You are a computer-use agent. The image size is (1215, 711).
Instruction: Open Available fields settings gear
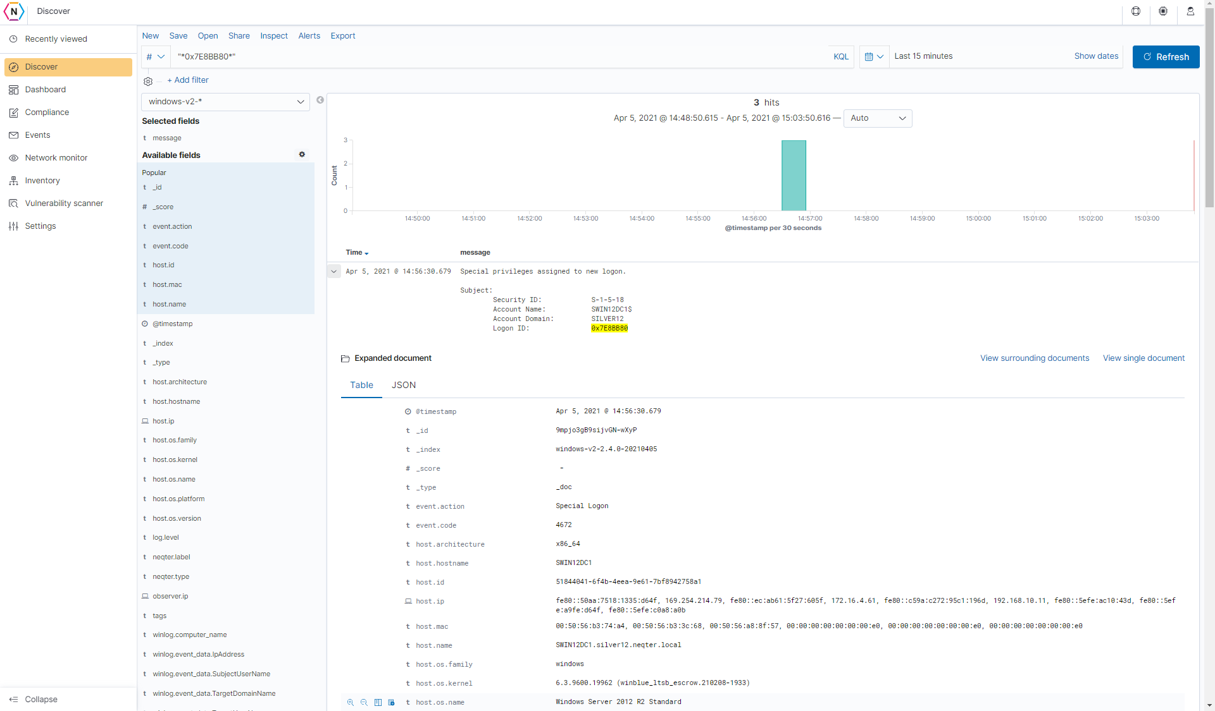point(302,155)
